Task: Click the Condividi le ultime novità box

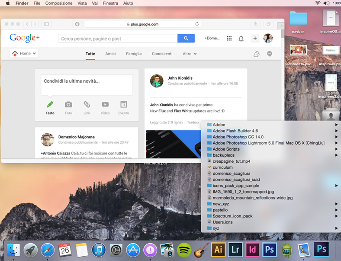Action: [87, 84]
